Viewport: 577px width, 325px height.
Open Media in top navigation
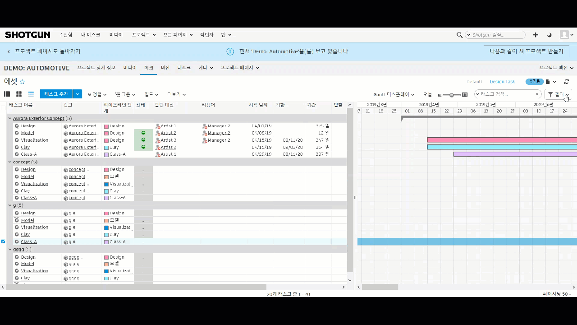coord(116,35)
